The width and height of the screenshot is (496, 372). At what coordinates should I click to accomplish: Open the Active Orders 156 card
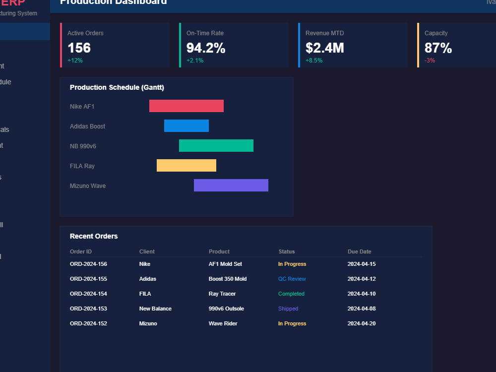[x=115, y=45]
